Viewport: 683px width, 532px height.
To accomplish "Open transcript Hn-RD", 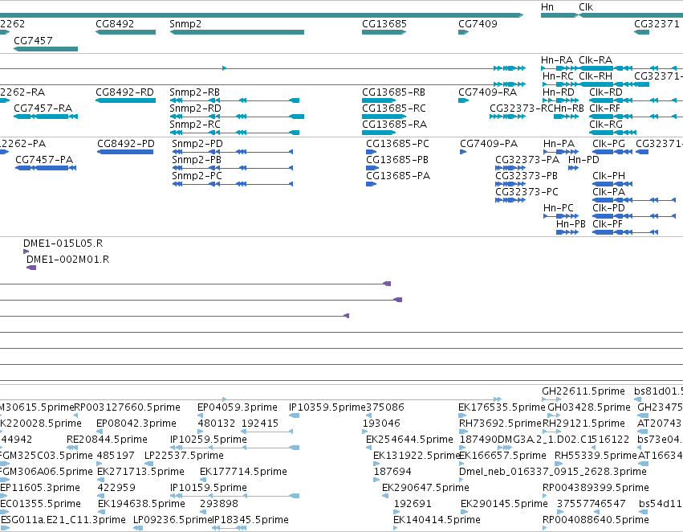I will 558,92.
